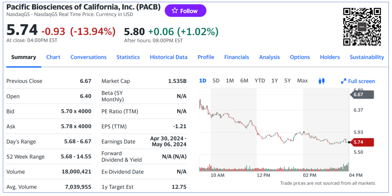Viewport: 392px width, 196px height.
Task: Click the full screen expand arrows icon
Action: click(343, 81)
